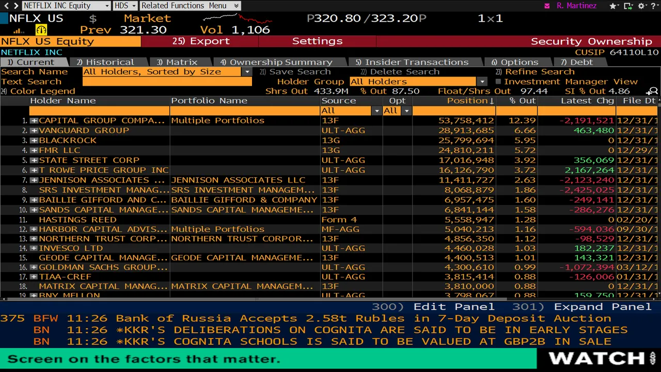Open Related Functions Menu dropdown
This screenshot has width=661, height=372.
click(190, 6)
